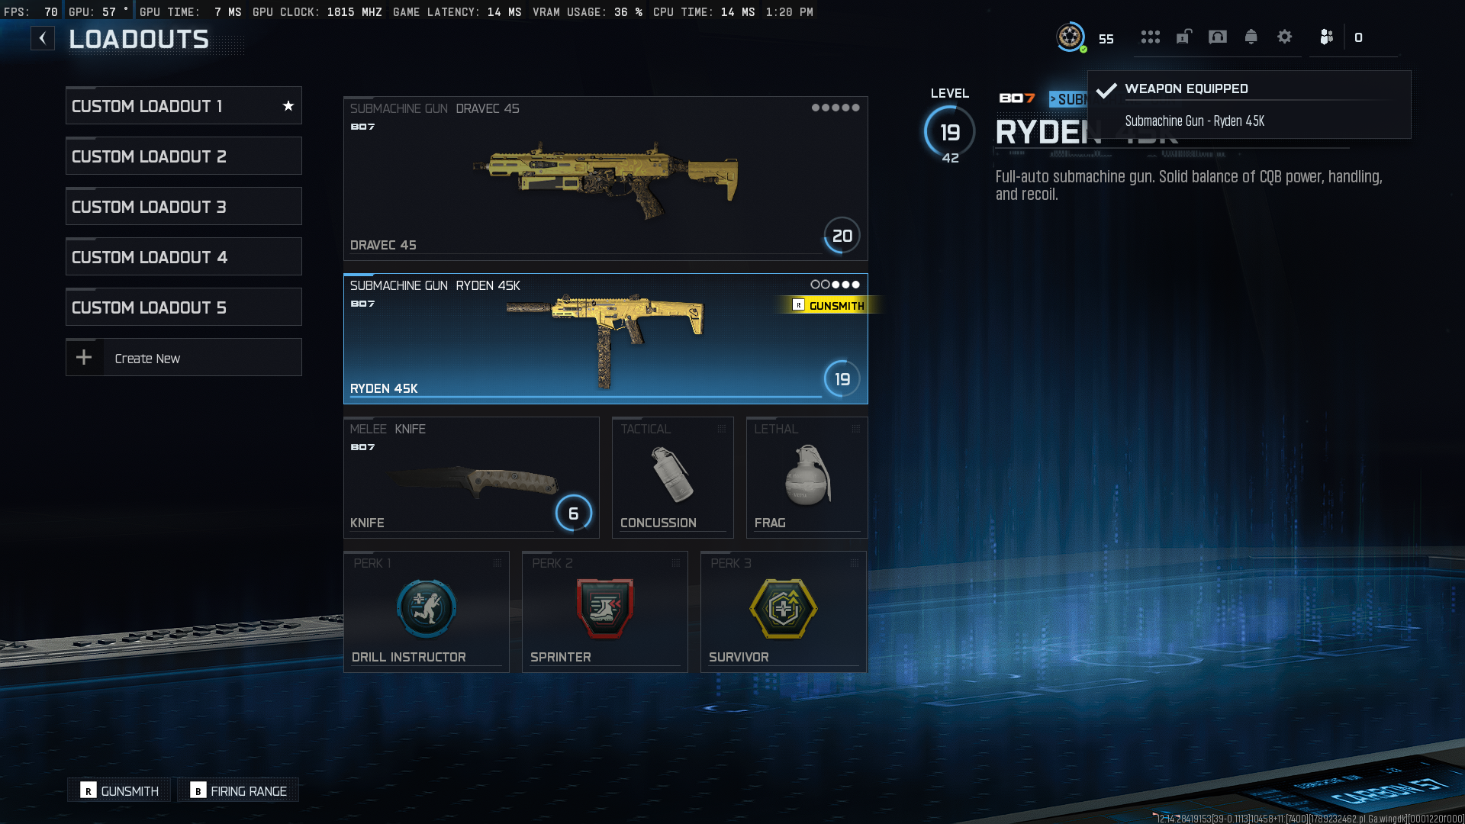Click the large level 19 progress ring

pos(950,132)
